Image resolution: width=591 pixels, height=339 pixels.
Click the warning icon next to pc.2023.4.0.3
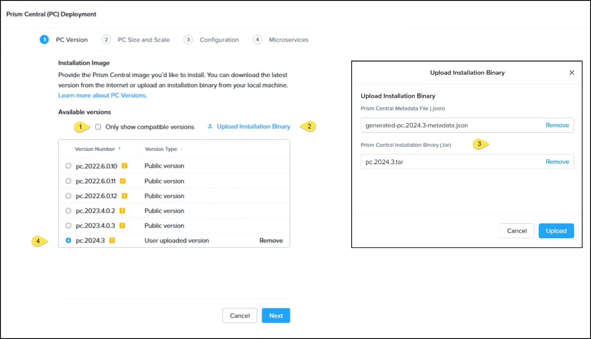point(122,226)
